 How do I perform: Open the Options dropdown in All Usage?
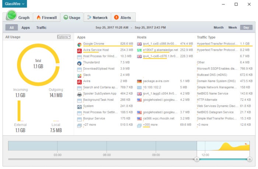click(x=64, y=37)
